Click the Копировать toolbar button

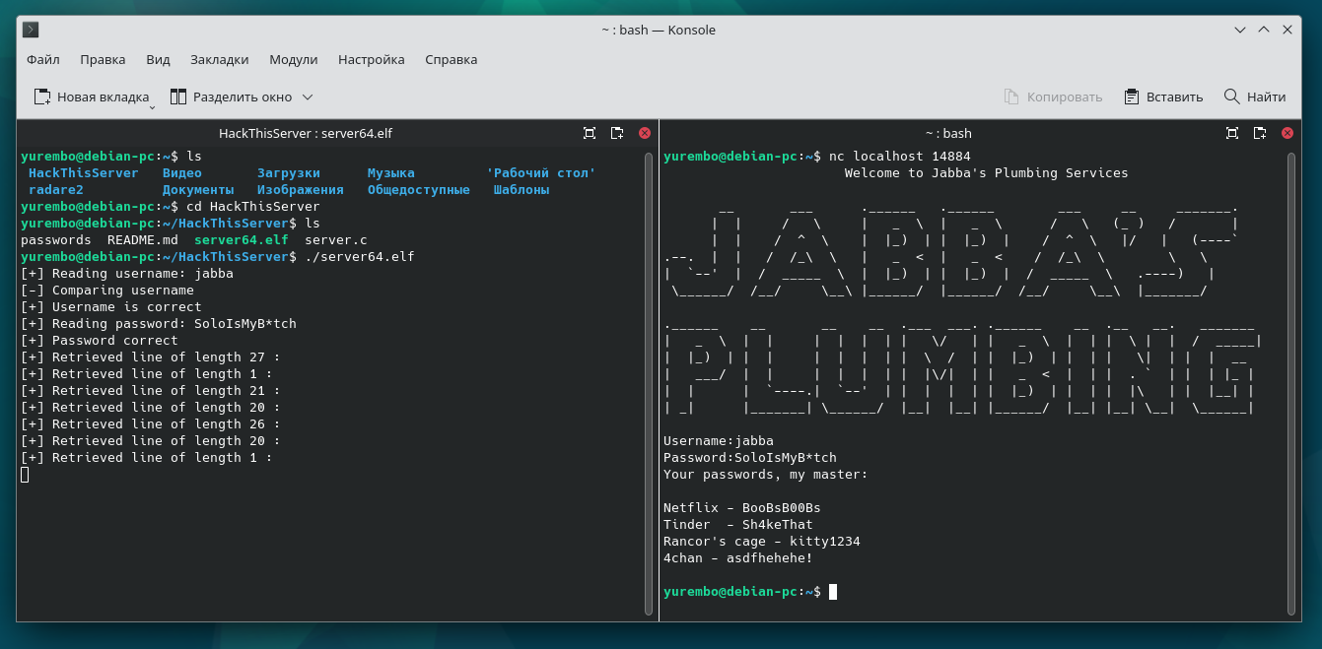tap(1053, 97)
